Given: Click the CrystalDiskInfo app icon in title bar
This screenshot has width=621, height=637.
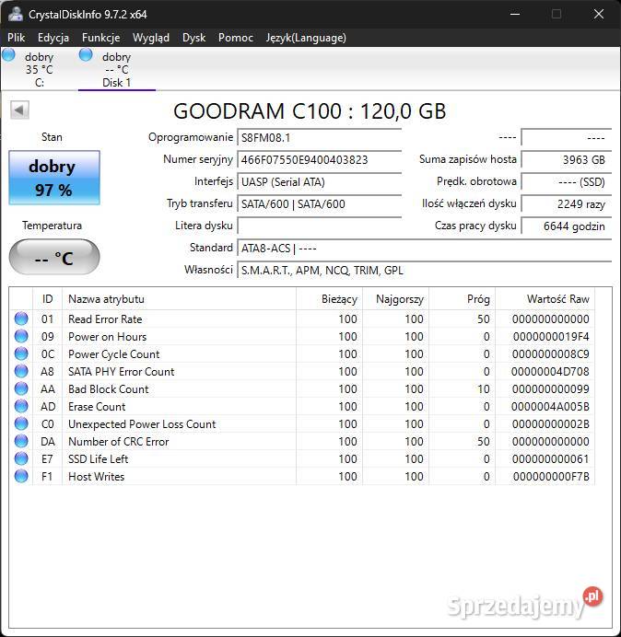Looking at the screenshot, I should point(15,14).
